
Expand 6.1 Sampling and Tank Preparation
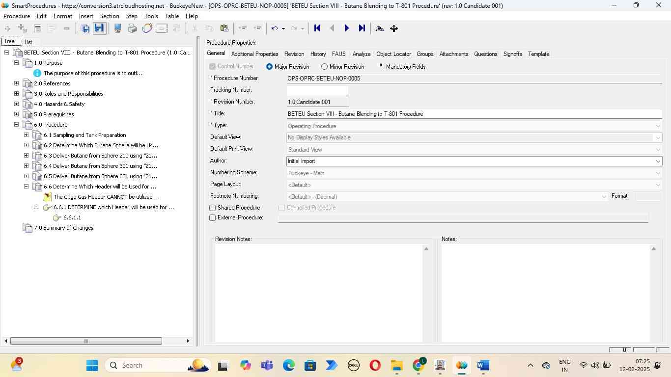point(26,135)
